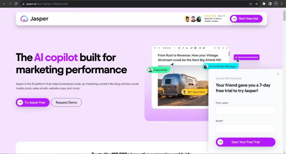Screen dimensions: 286x154
Task: Click the third reviewer avatar in header
Action: pos(199,19)
